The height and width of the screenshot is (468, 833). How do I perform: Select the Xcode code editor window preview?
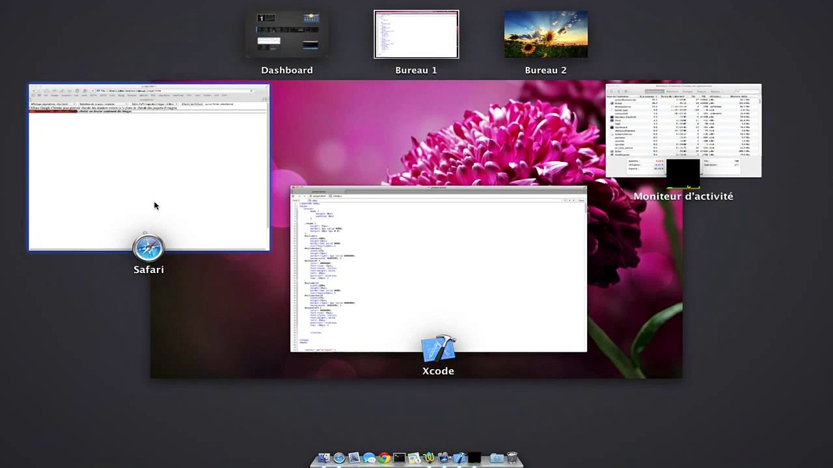(x=439, y=269)
